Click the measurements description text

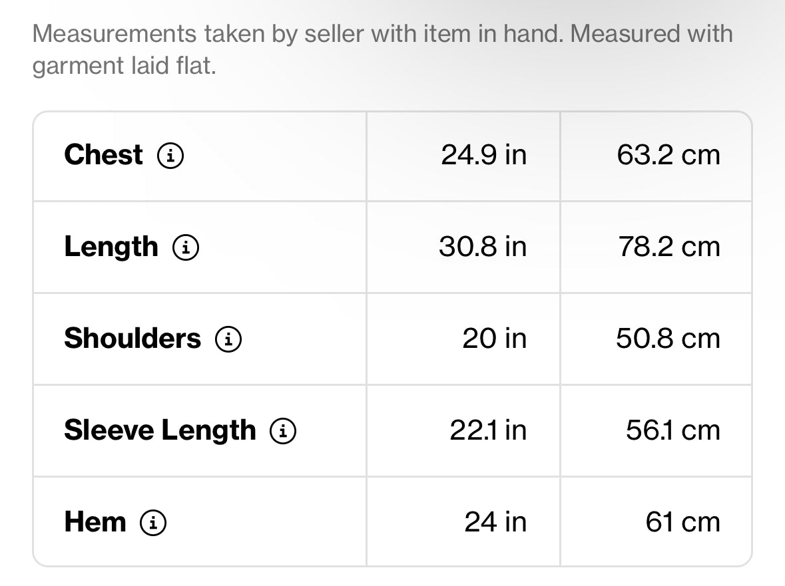382,50
